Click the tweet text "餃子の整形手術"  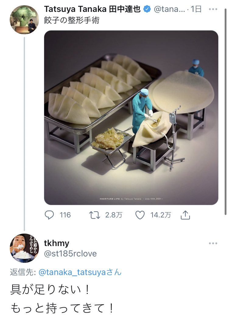point(72,21)
